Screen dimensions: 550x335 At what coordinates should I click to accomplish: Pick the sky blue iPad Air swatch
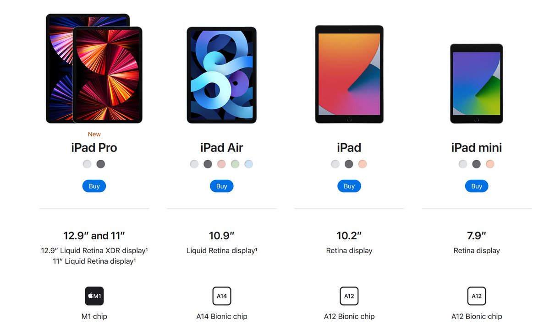pyautogui.click(x=249, y=164)
